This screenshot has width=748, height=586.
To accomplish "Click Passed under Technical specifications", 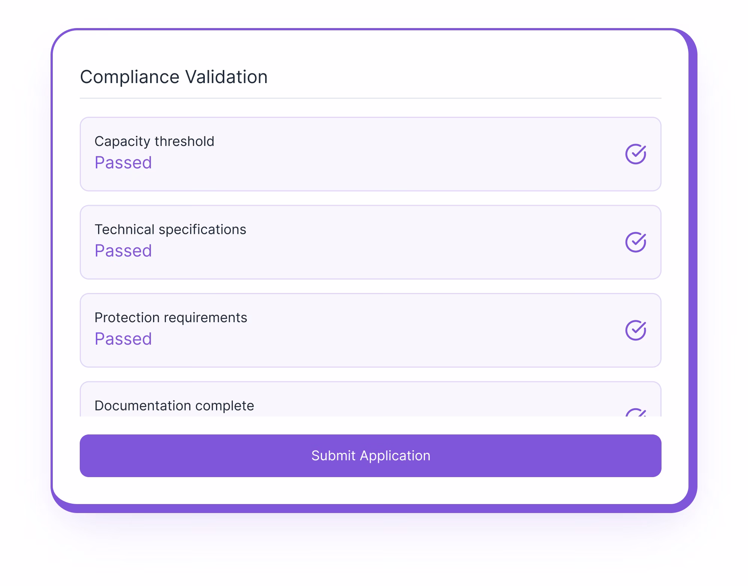I will click(124, 251).
